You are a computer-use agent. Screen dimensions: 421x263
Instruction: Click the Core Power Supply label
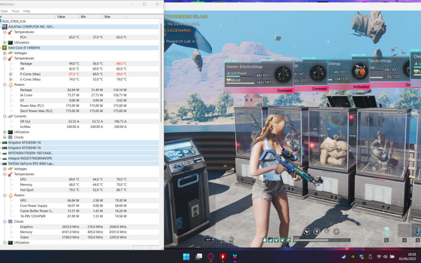34,206
